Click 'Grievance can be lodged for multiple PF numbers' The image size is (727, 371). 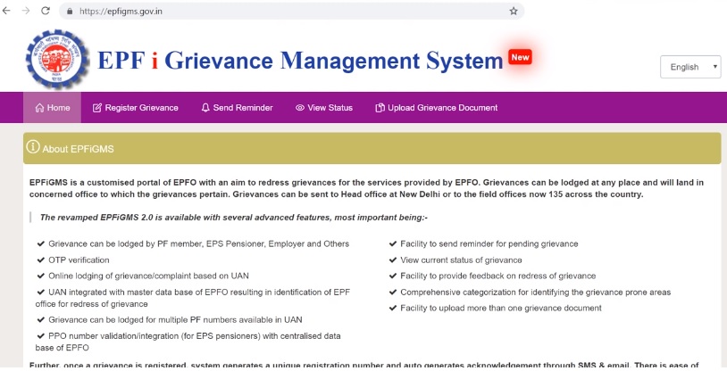(x=175, y=319)
